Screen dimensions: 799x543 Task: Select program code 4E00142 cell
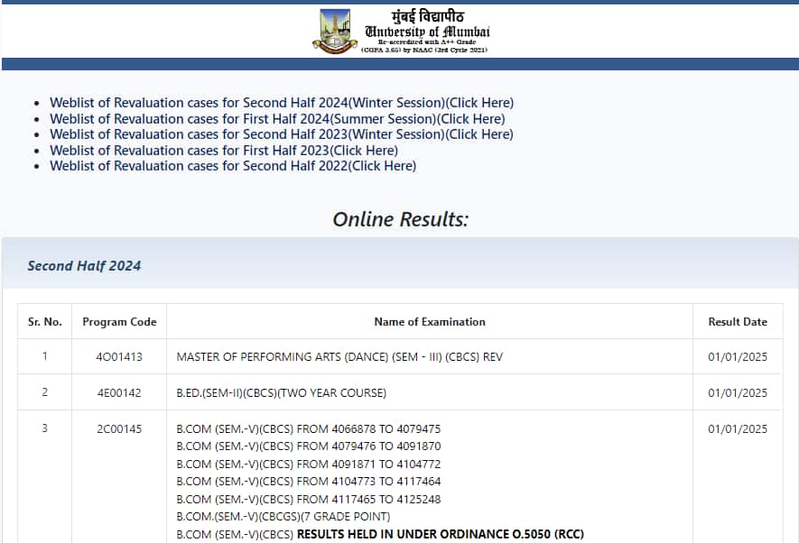click(x=119, y=393)
